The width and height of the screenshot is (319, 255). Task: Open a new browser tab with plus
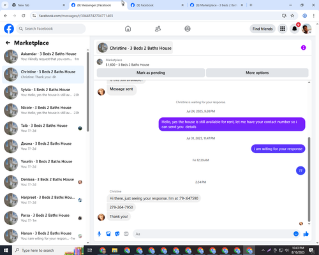click(x=251, y=5)
